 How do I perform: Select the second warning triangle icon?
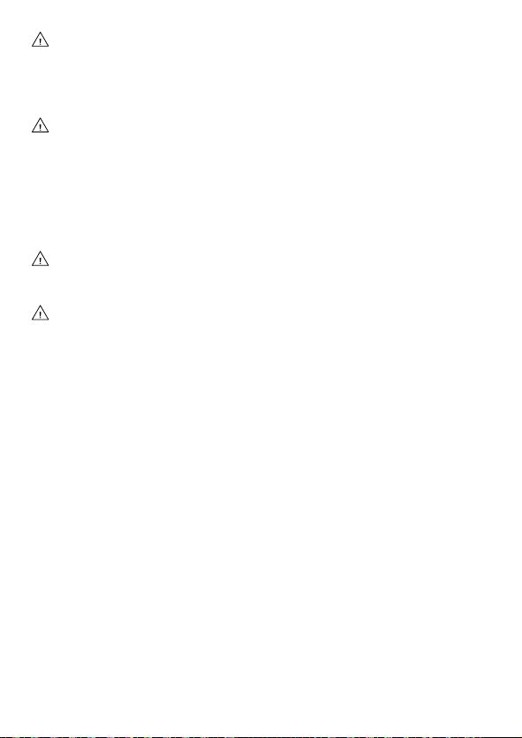click(x=40, y=125)
